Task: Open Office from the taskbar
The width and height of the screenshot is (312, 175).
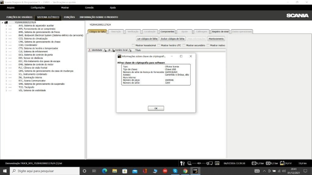Action: pyautogui.click(x=145, y=171)
